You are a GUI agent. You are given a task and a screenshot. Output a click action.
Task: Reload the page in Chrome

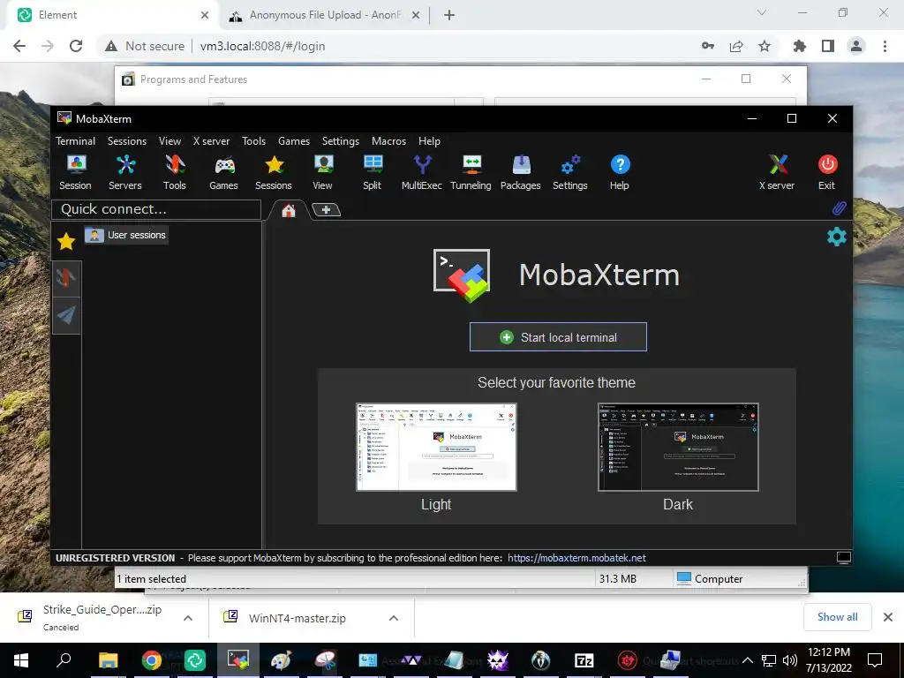[76, 46]
